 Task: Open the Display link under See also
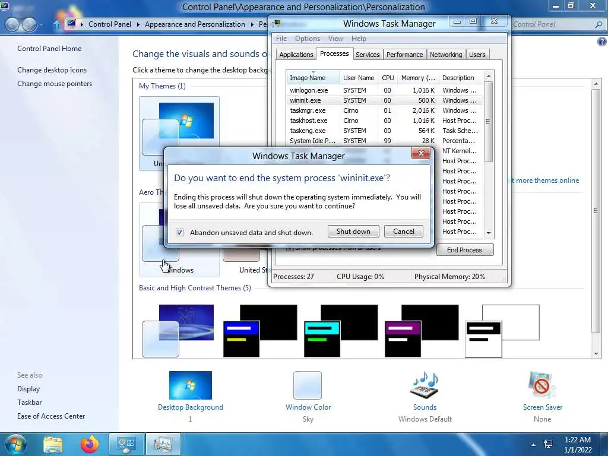click(x=28, y=388)
